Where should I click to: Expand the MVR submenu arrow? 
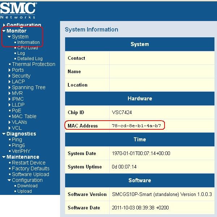[x=9, y=93]
